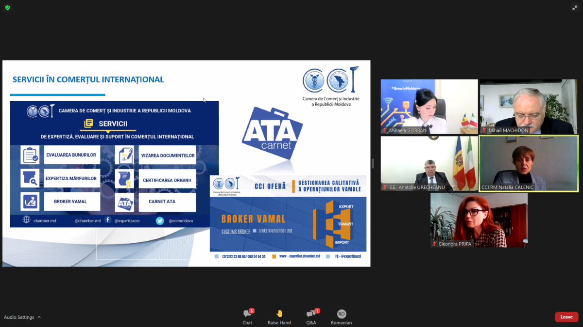
Task: Click the globe icon beside chamber.md
Action: click(x=26, y=220)
